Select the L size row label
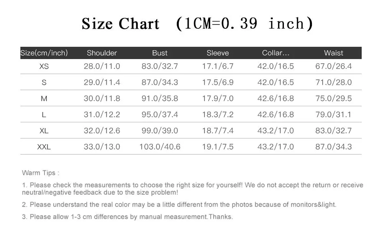This screenshot has width=384, height=232. tap(44, 115)
